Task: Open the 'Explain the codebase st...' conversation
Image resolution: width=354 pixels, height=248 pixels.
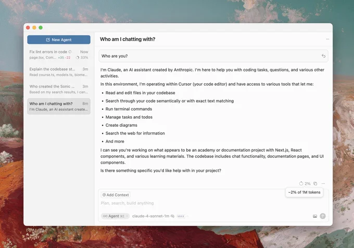Action: (59, 72)
